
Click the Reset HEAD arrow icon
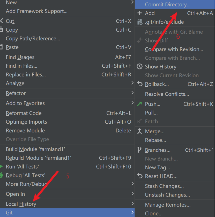click(x=140, y=176)
